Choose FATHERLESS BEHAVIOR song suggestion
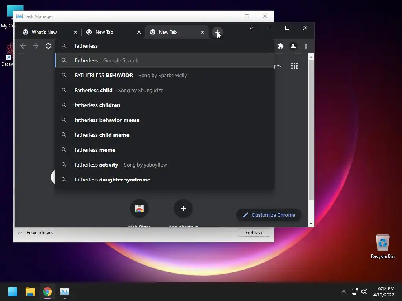The height and width of the screenshot is (301, 402). (164, 76)
